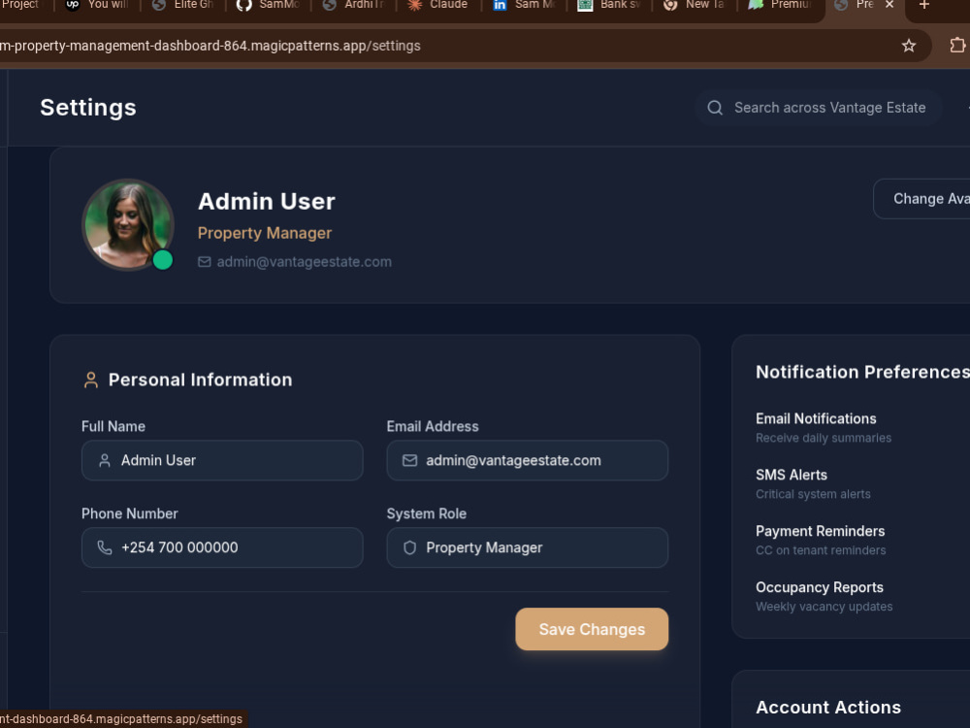Image resolution: width=970 pixels, height=728 pixels.
Task: Click the phone icon in Phone Number field
Action: 105,547
